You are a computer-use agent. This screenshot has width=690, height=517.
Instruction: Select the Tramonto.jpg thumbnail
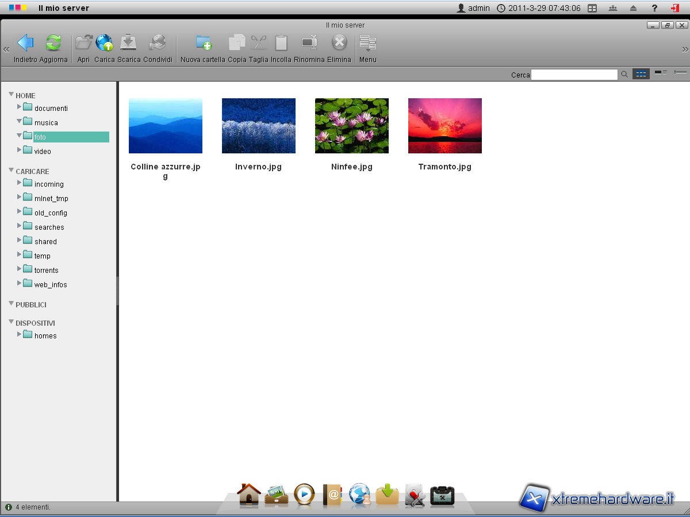click(444, 126)
